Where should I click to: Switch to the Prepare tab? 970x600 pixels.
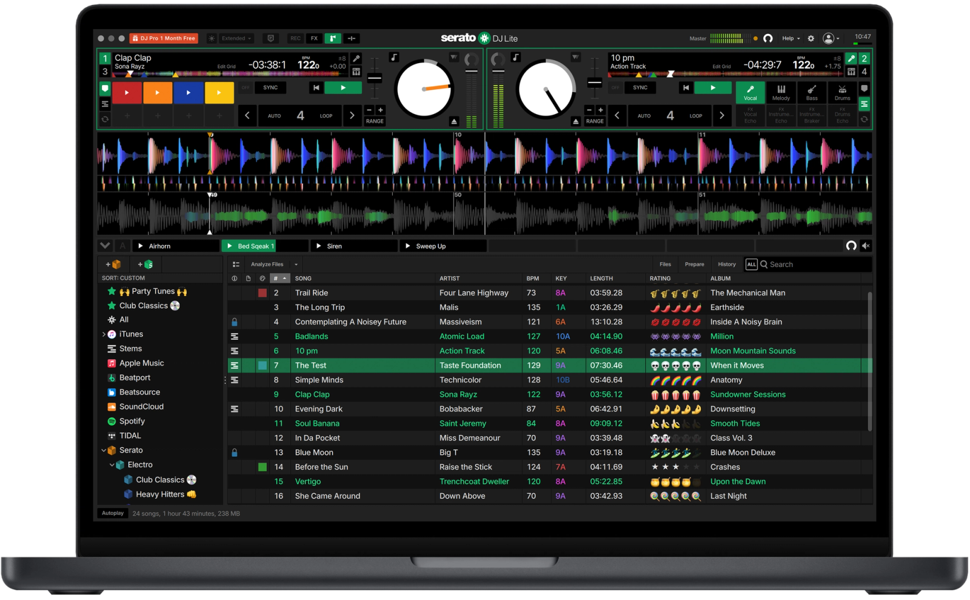694,264
